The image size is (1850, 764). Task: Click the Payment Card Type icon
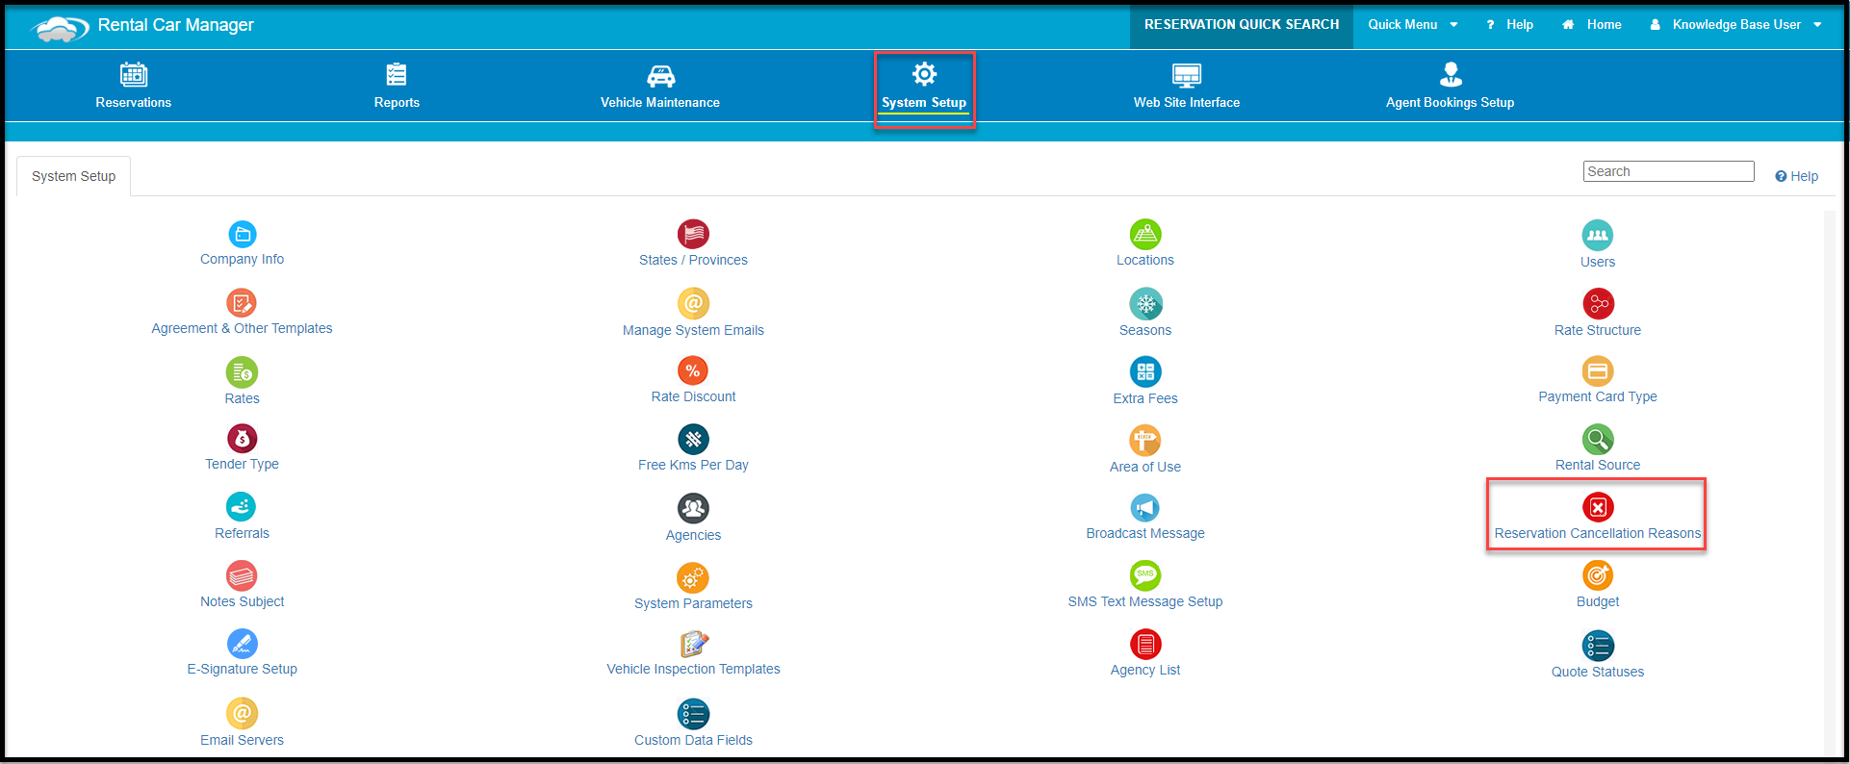tap(1598, 370)
